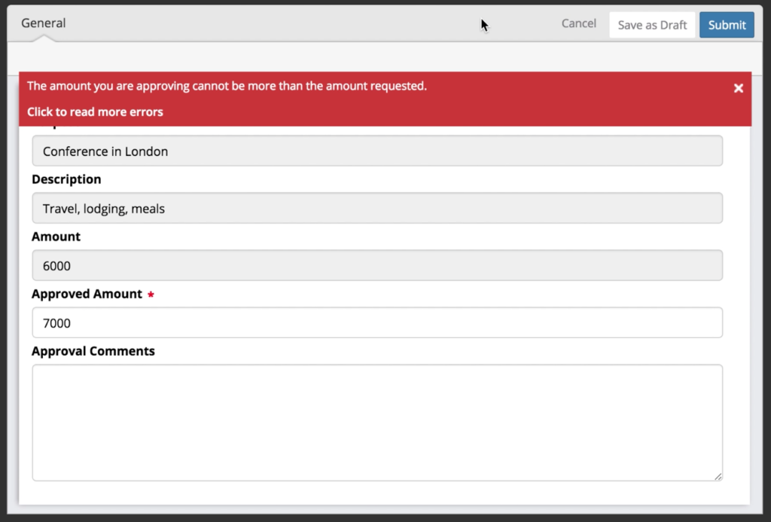Select the Description field showing Travel, lodging, meals
This screenshot has height=522, width=771.
(x=376, y=208)
